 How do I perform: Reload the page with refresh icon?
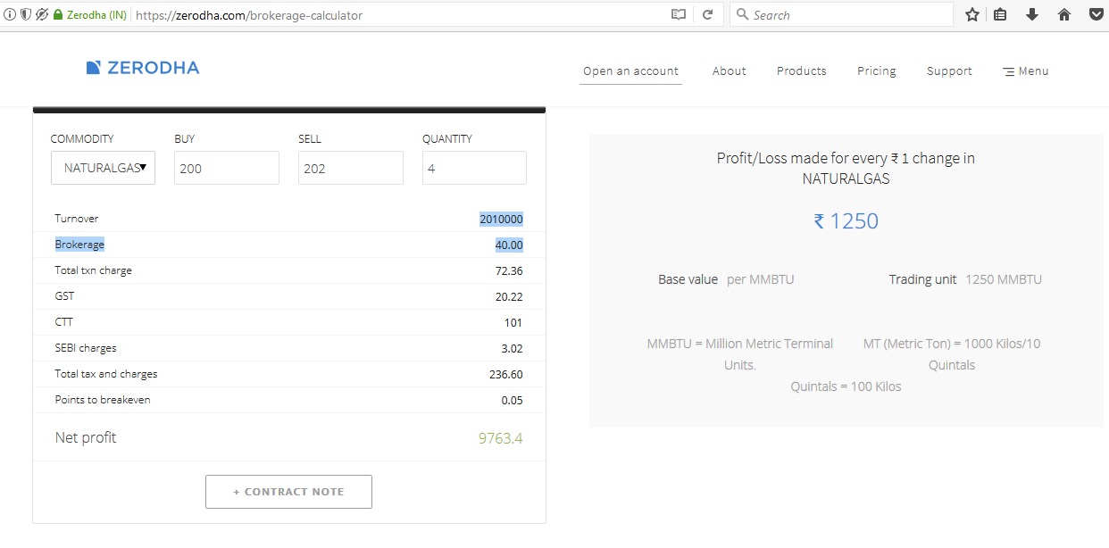[707, 14]
